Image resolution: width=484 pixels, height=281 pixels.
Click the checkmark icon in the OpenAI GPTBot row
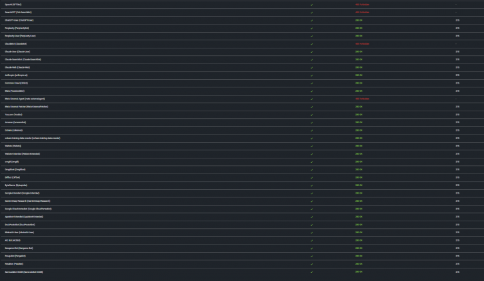tap(311, 4)
